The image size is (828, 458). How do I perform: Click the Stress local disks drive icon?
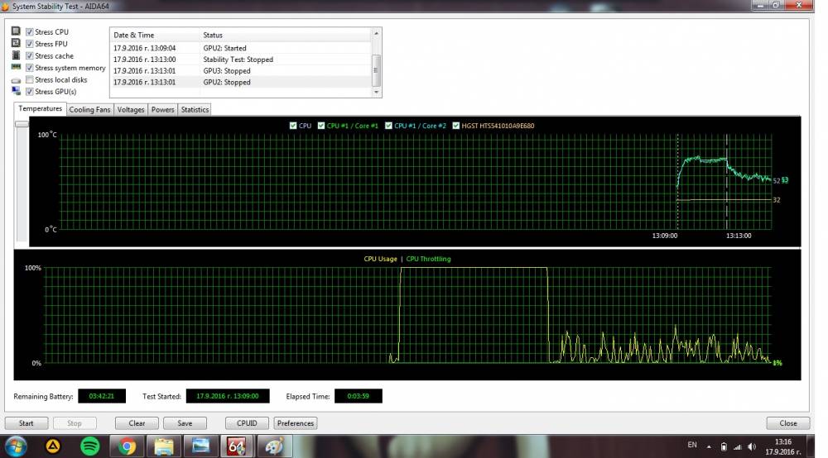[x=16, y=80]
